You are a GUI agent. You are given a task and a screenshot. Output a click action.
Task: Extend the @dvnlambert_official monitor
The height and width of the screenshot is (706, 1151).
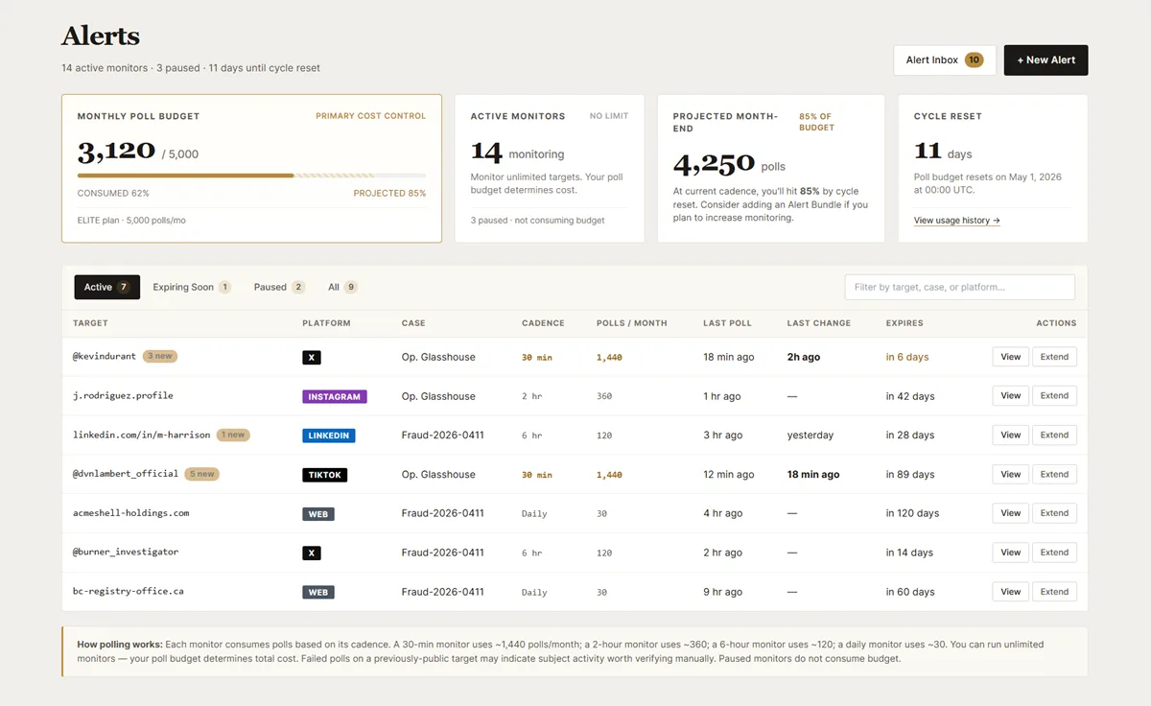(1054, 474)
